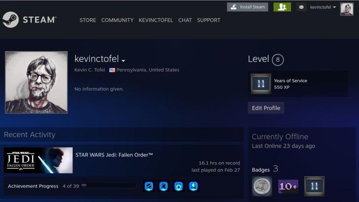The image size is (359, 202).
Task: Expand the arrow next to kevinctofel profile name
Action: point(124,61)
